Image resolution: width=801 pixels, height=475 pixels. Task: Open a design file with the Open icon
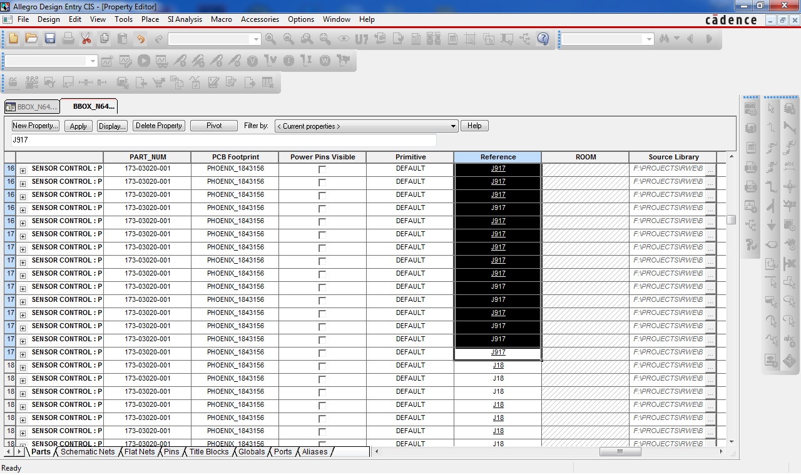click(x=31, y=39)
